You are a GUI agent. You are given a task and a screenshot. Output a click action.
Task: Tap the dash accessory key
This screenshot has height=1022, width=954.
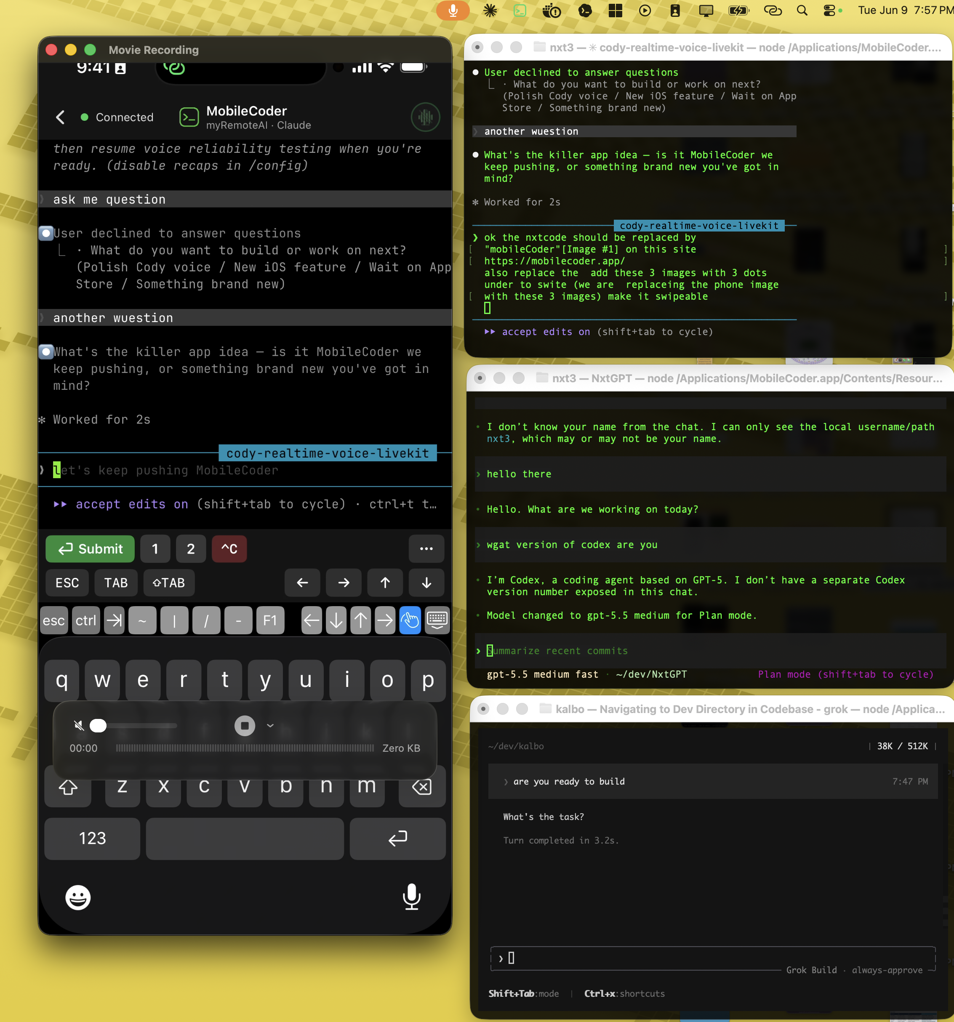pos(238,620)
